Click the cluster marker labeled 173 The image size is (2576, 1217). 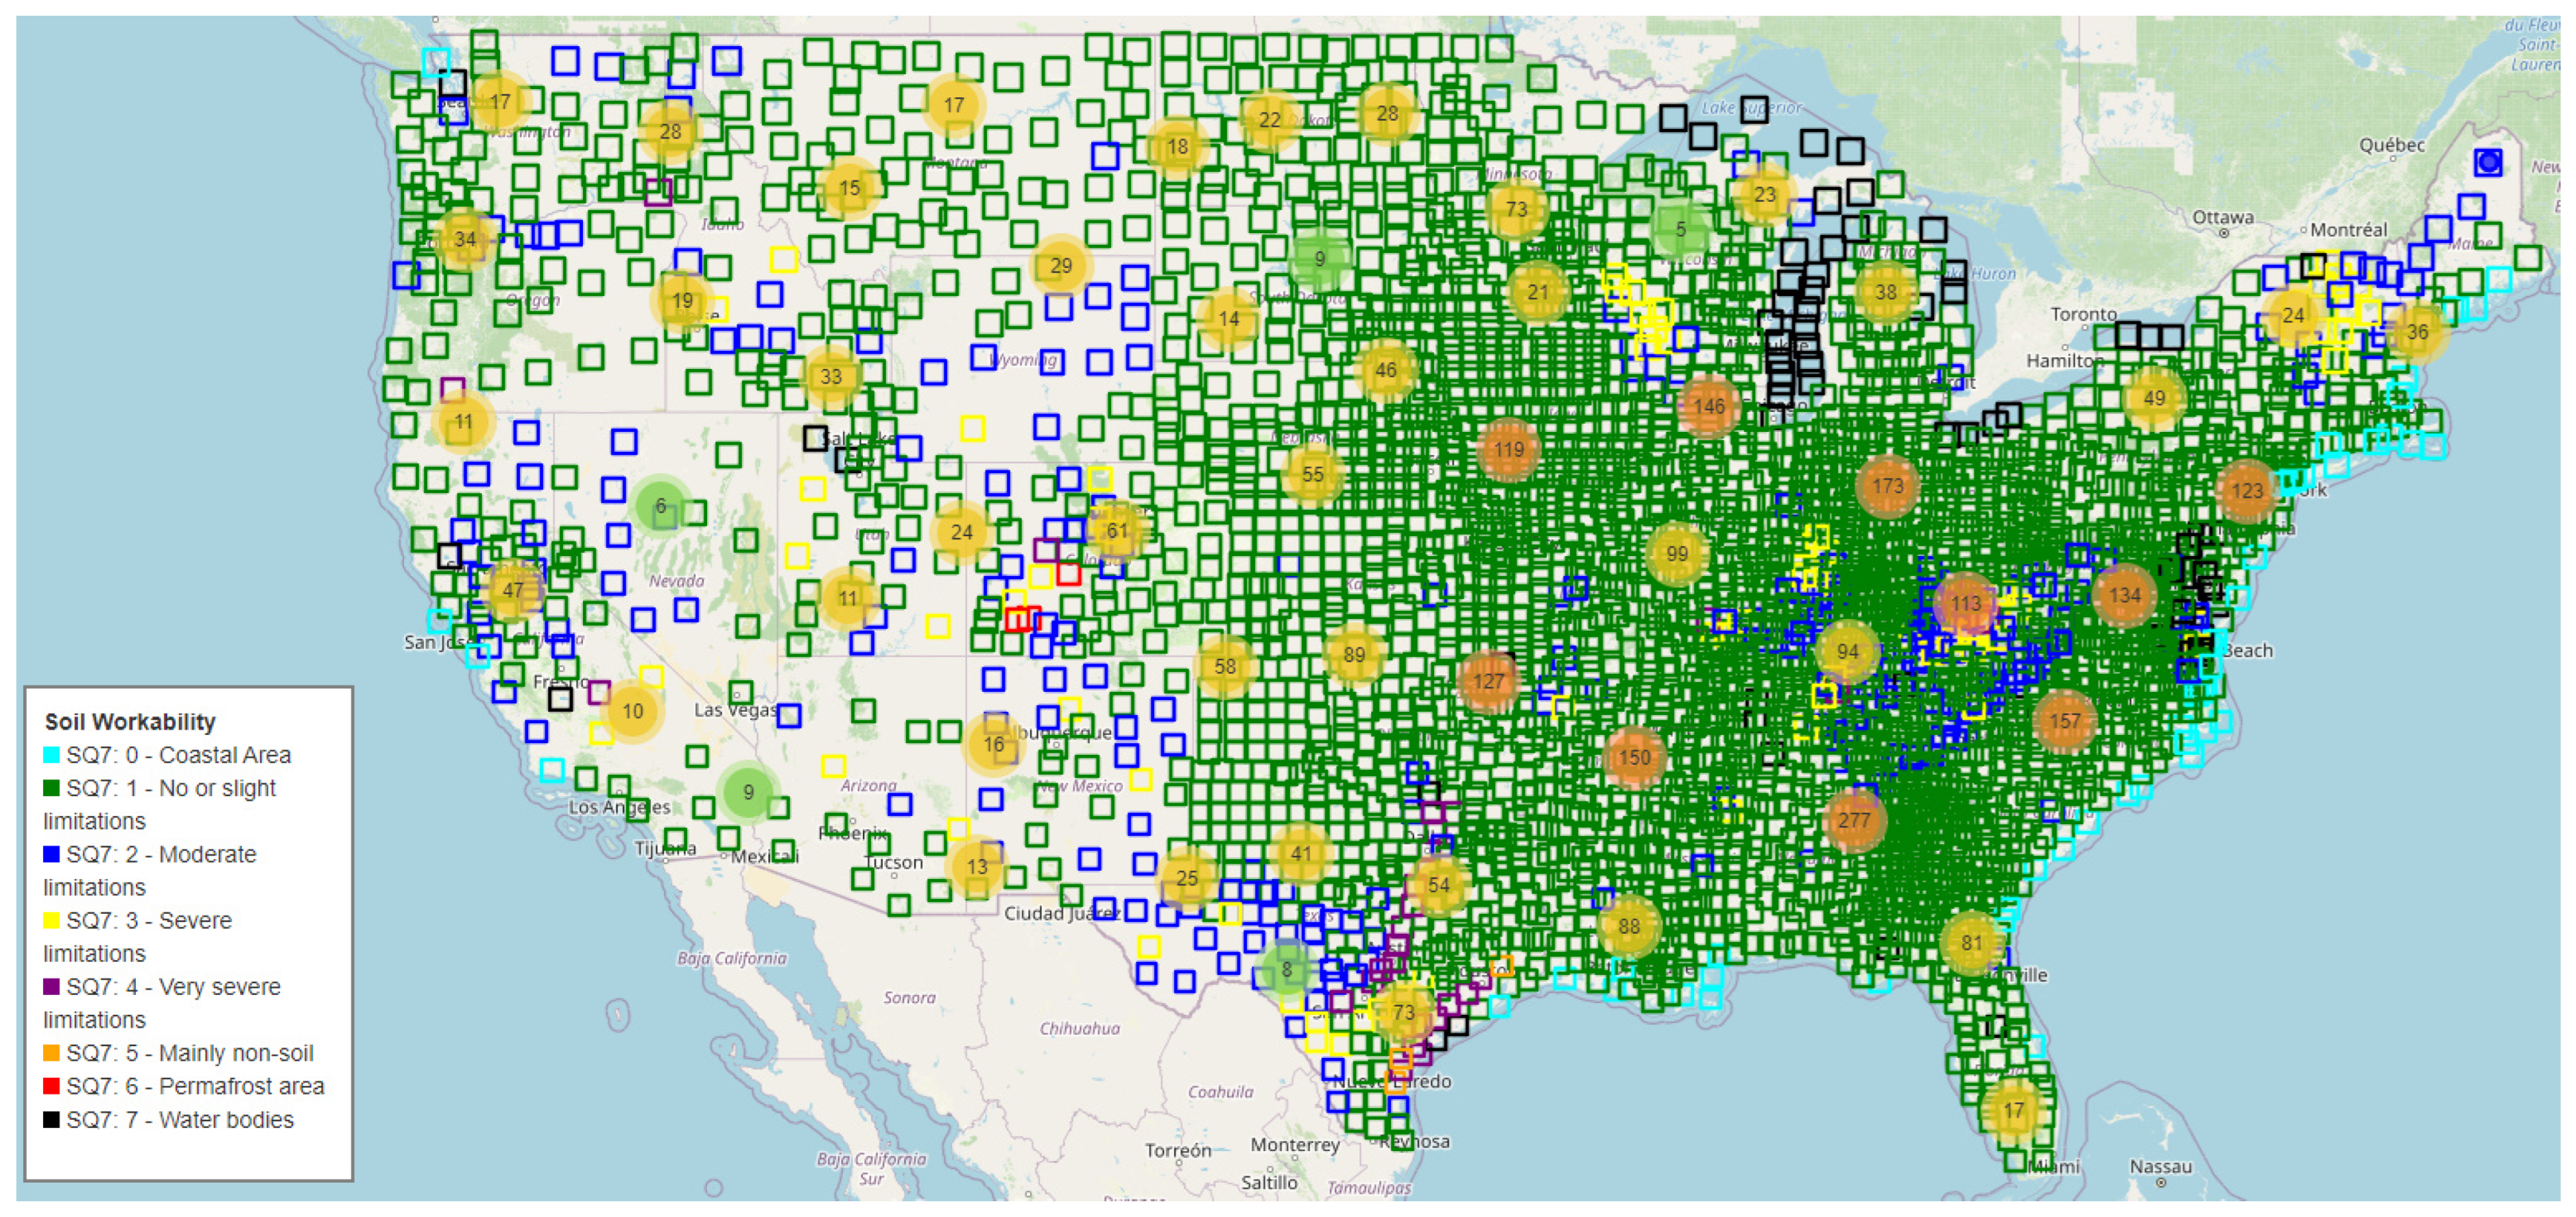click(1887, 486)
